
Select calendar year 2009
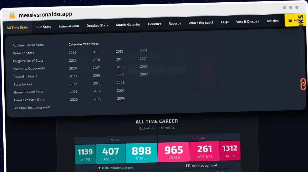tap(120, 75)
